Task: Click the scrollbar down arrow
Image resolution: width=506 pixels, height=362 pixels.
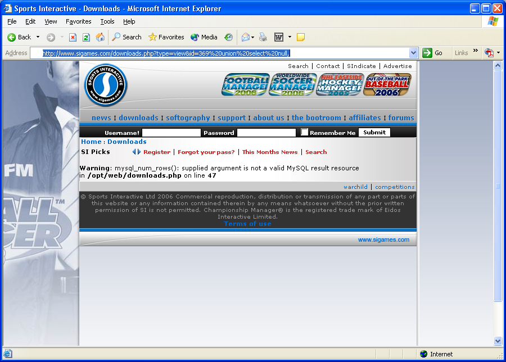Action: (x=498, y=341)
